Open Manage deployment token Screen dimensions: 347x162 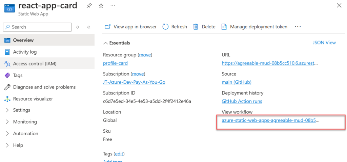tap(254, 27)
